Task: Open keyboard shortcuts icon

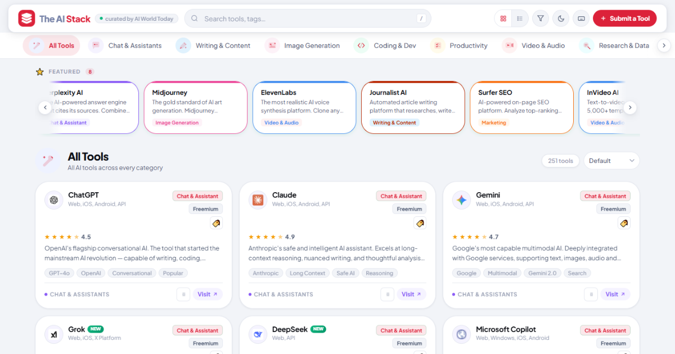Action: (x=581, y=19)
